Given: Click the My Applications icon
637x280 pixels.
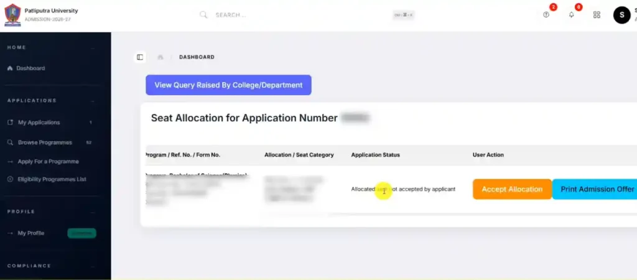Looking at the screenshot, I should [10, 123].
